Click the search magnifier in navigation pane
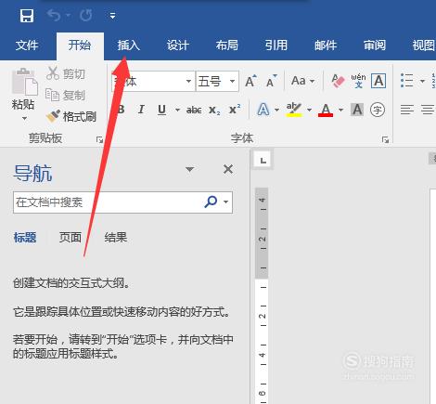 click(211, 202)
